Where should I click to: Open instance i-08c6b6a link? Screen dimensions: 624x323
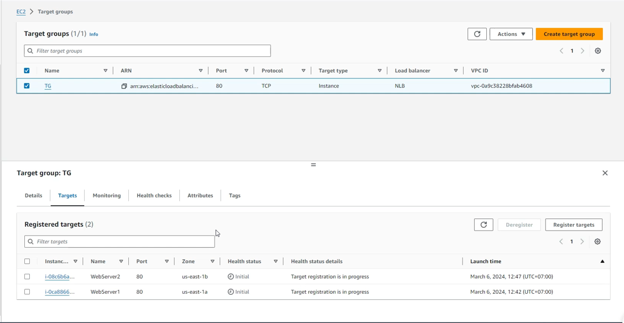59,277
